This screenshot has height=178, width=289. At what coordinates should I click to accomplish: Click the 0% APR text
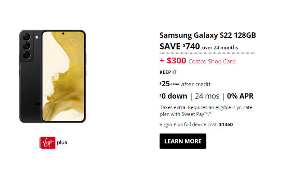point(240,96)
